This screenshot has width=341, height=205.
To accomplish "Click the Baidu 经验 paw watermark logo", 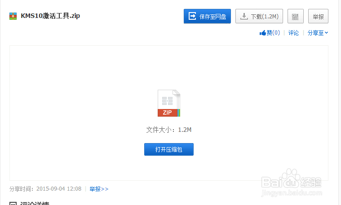I will 292,183.
